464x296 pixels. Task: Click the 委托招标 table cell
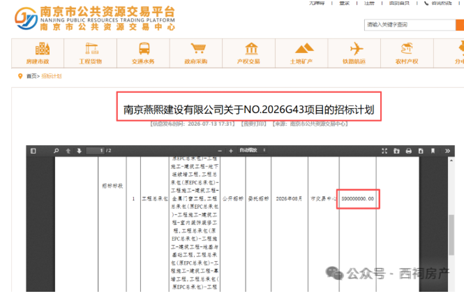click(x=258, y=199)
